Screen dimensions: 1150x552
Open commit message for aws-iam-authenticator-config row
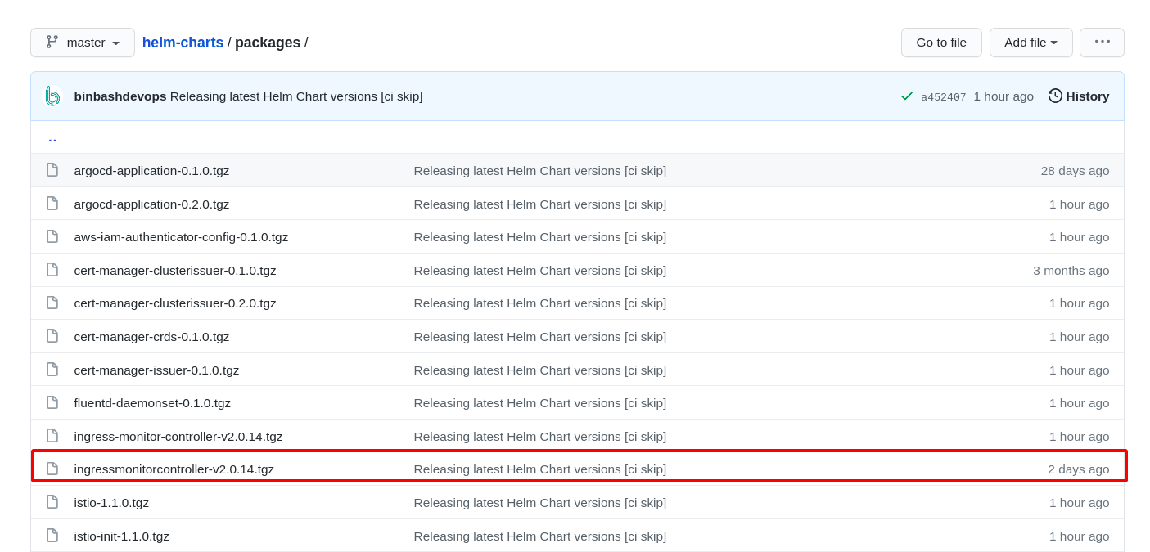click(x=540, y=237)
